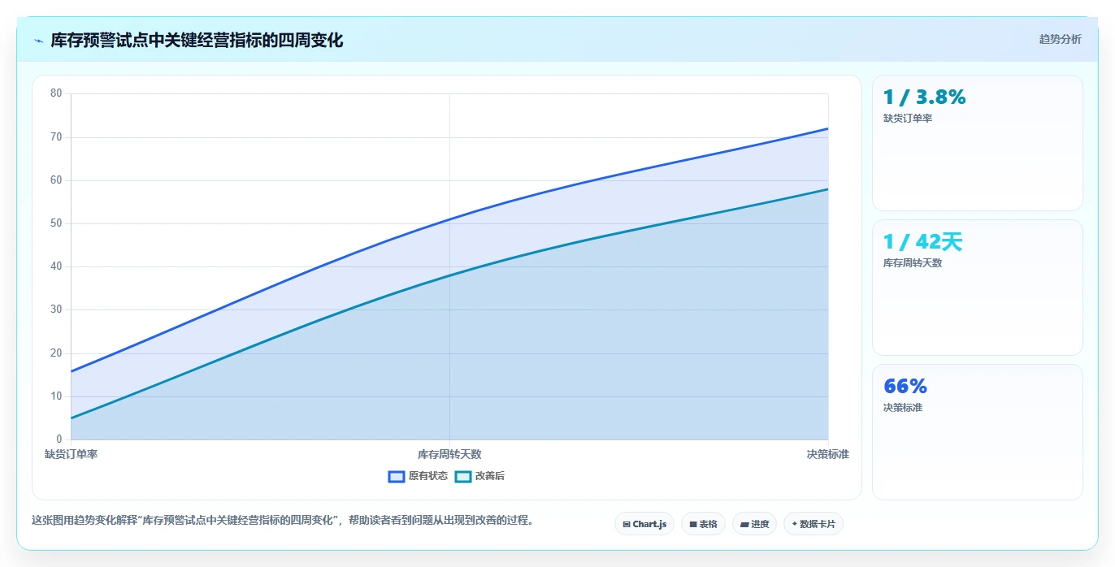Viewport: 1115px width, 567px height.
Task: Click the 改善后 line point at 库存周转天数
Action: [x=449, y=275]
